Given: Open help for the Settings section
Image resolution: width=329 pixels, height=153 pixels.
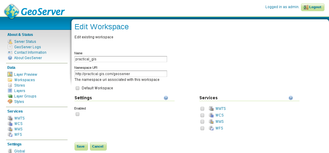Looking at the screenshot, I should click(x=166, y=98).
